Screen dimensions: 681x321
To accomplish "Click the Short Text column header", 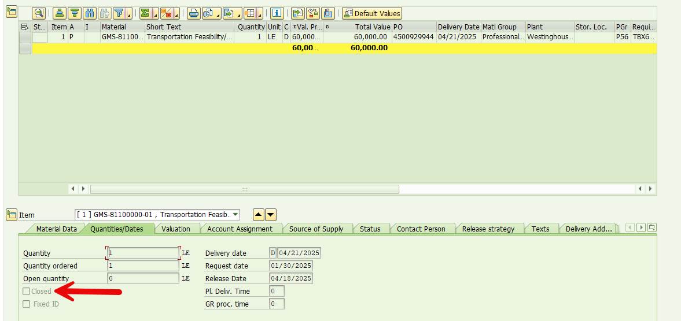I will [x=190, y=27].
